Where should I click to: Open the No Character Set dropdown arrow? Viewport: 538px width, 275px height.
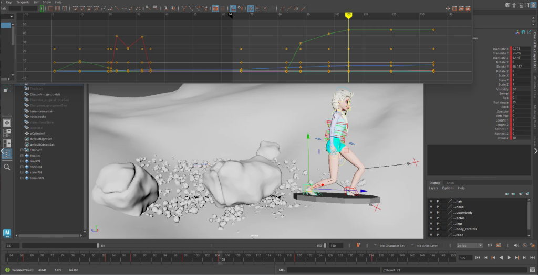[x=375, y=245]
